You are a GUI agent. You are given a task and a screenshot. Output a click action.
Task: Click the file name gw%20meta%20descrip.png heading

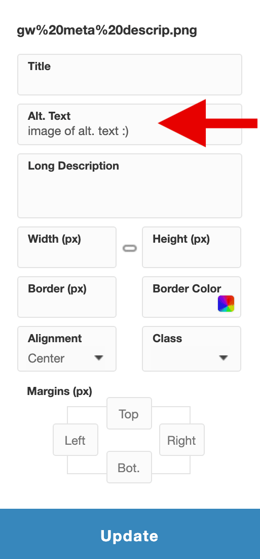pos(107,30)
